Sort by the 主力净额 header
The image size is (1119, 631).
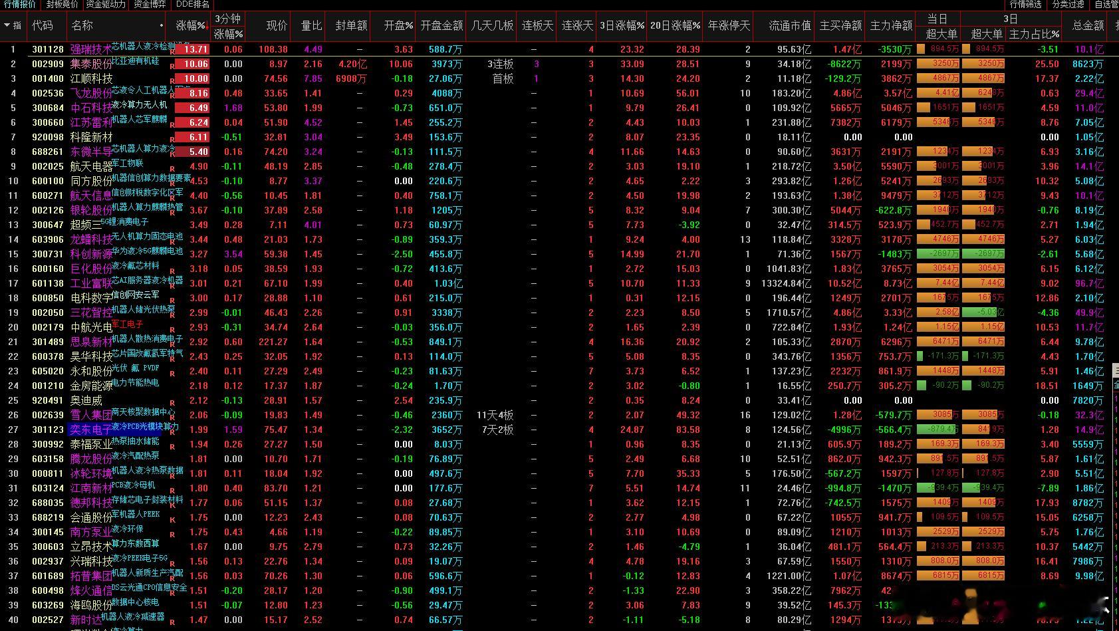(891, 25)
